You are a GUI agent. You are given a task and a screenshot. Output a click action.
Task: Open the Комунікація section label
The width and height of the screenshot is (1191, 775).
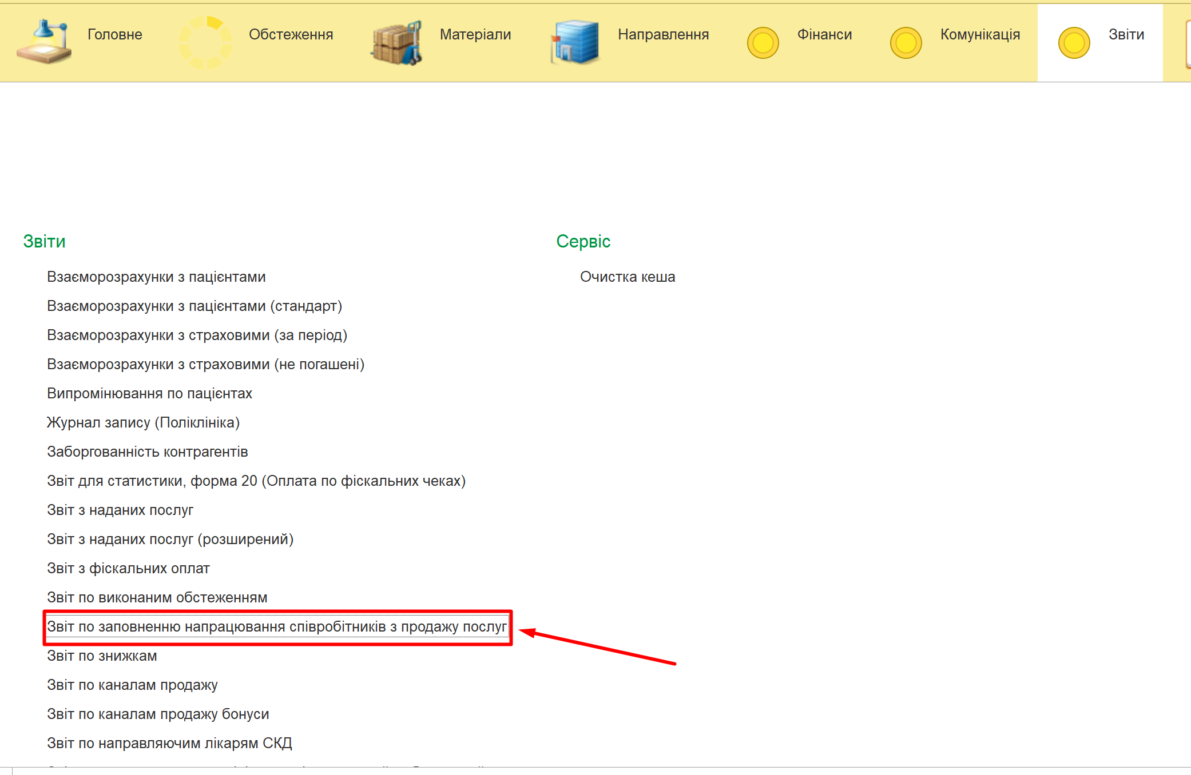980,34
